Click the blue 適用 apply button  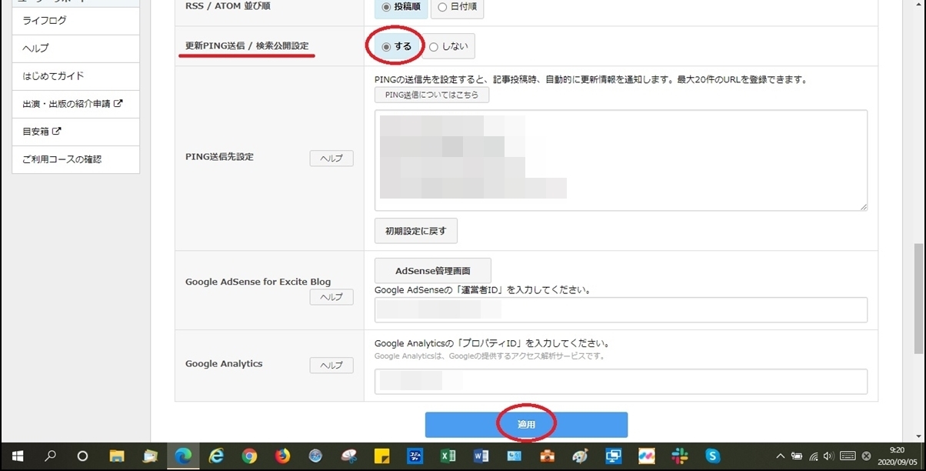point(526,425)
